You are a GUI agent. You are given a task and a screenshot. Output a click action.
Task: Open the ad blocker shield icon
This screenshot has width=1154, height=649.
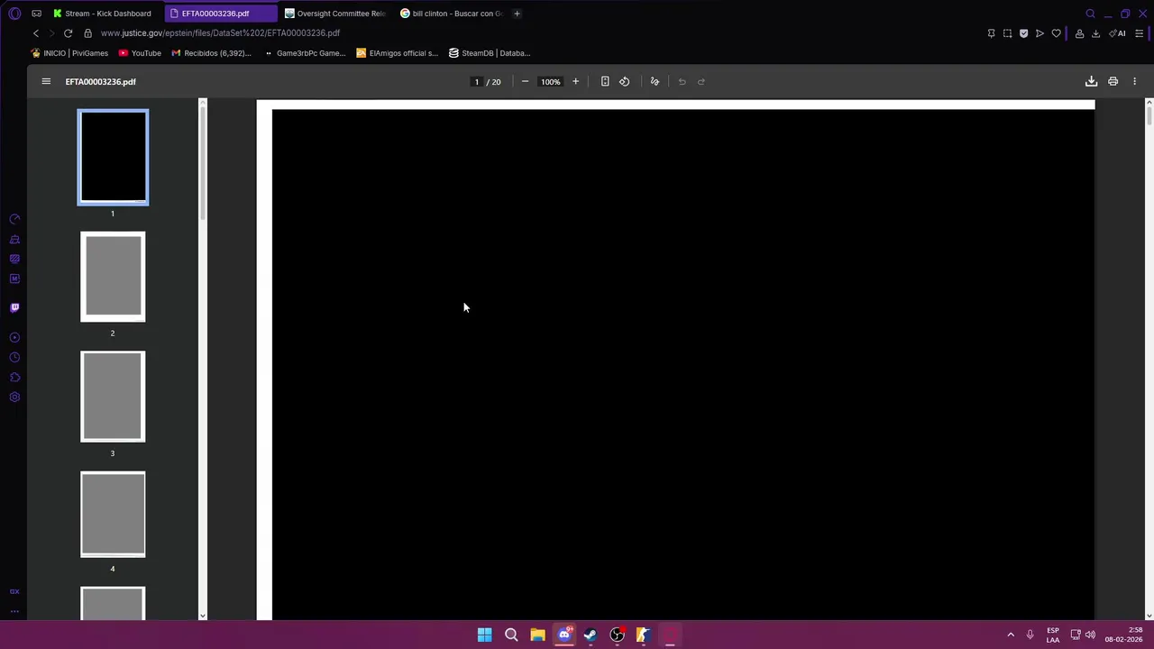click(x=1023, y=33)
